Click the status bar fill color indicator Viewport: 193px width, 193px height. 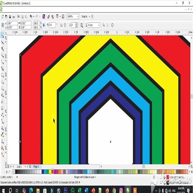click(x=168, y=177)
